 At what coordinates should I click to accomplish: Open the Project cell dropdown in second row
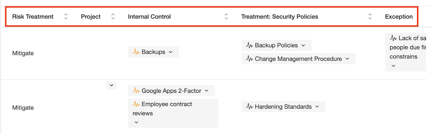(111, 85)
